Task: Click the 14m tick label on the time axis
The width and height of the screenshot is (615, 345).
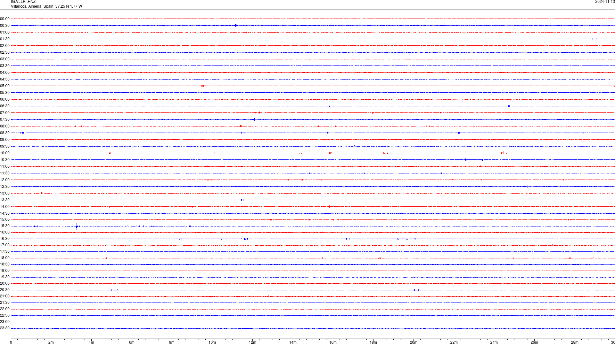Action: (x=293, y=342)
